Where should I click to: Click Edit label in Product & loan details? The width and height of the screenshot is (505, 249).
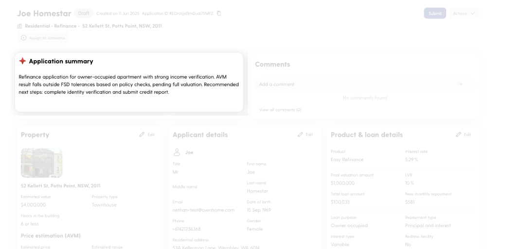click(x=468, y=134)
